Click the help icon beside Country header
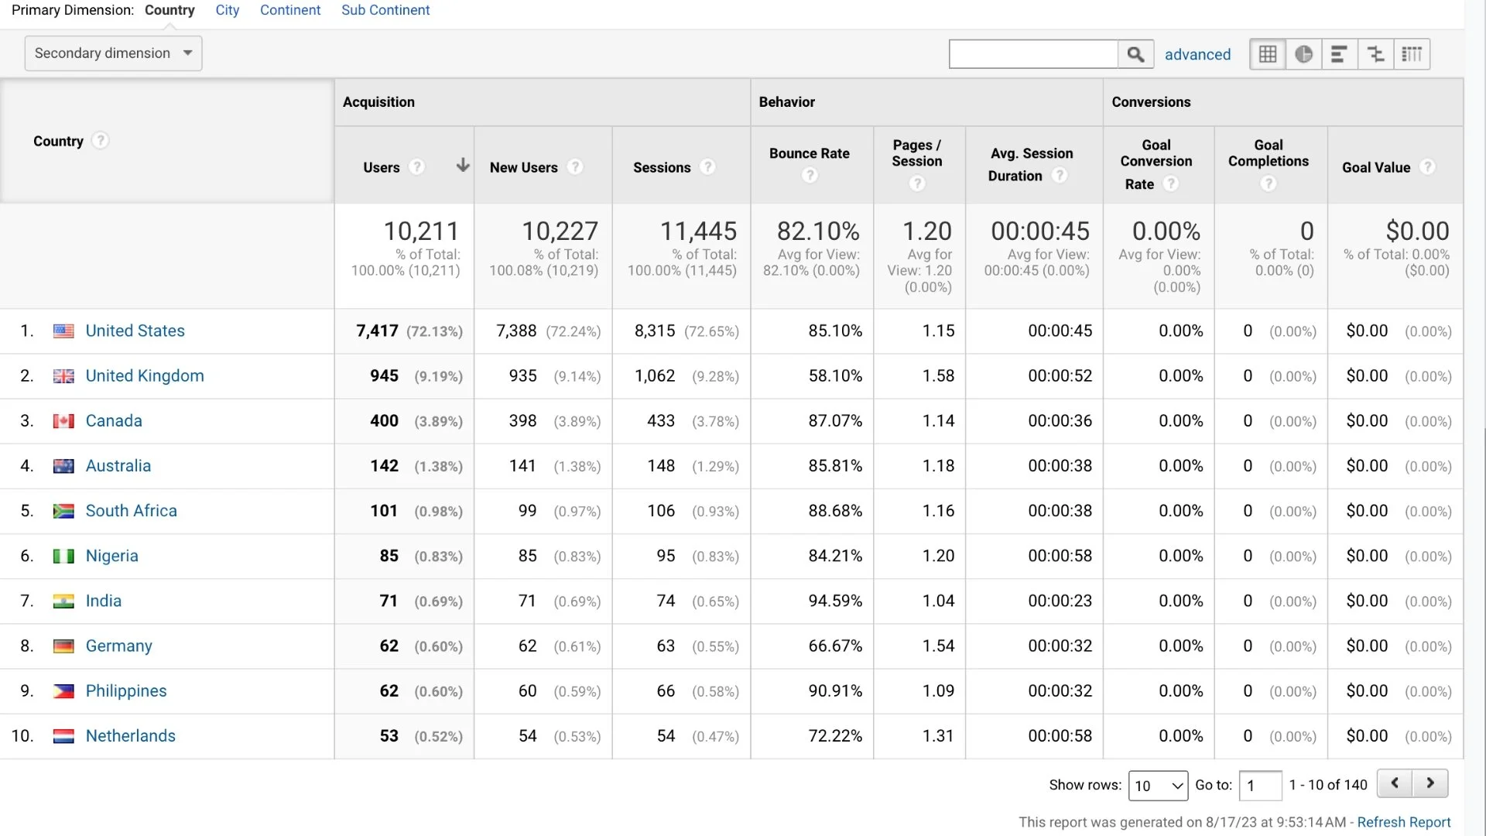The width and height of the screenshot is (1486, 836). pyautogui.click(x=100, y=141)
